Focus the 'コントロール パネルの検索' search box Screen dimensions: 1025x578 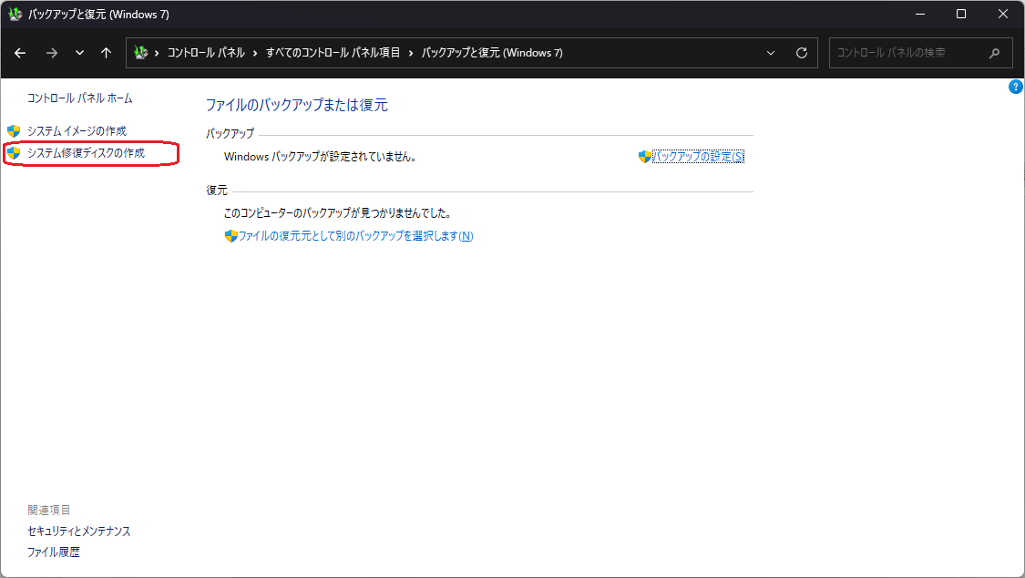(920, 53)
